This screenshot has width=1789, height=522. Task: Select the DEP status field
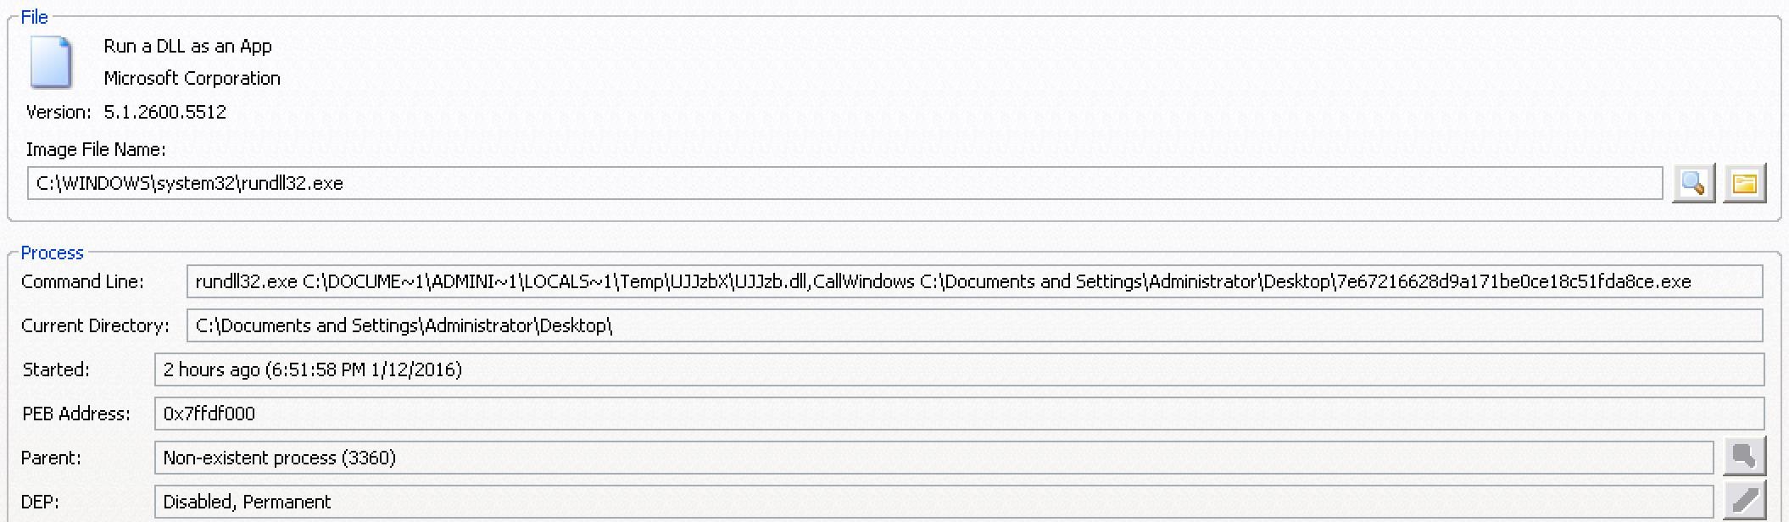pyautogui.click(x=934, y=502)
